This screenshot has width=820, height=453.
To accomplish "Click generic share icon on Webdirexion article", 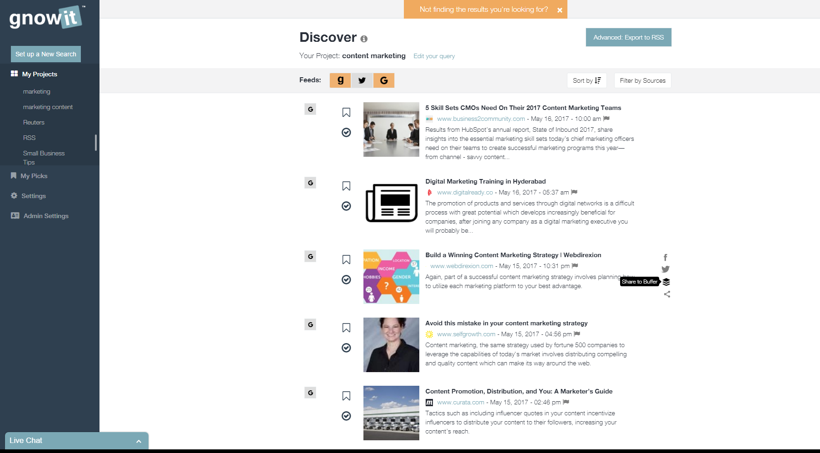I will [667, 294].
